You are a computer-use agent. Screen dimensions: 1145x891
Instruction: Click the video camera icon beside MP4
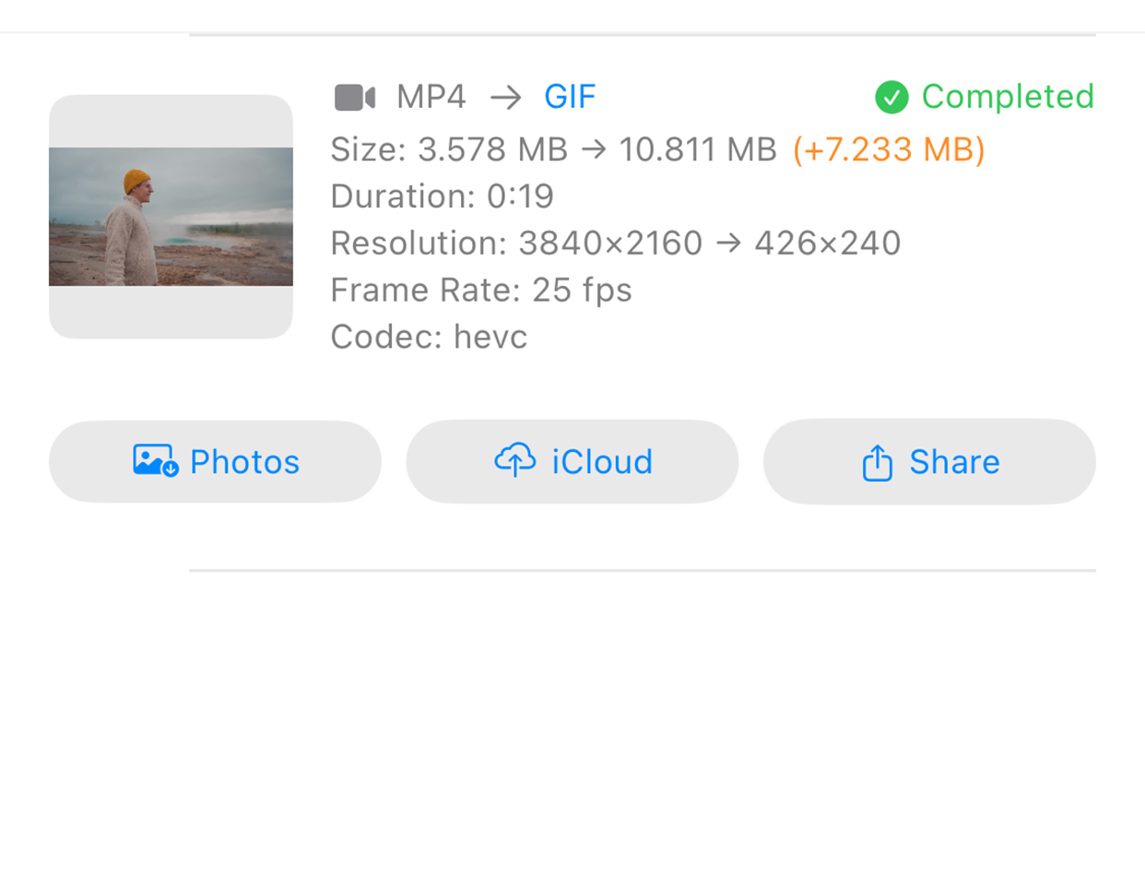[355, 97]
